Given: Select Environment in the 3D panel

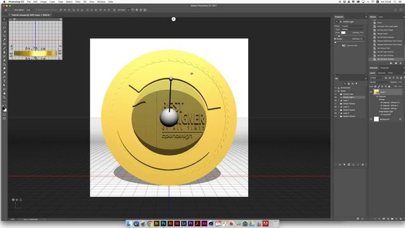Looking at the screenshot, I should tap(346, 88).
